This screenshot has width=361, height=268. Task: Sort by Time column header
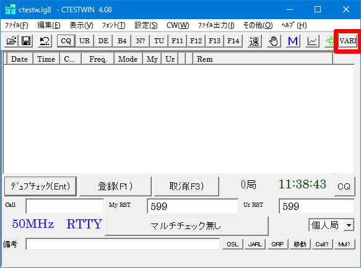point(46,59)
